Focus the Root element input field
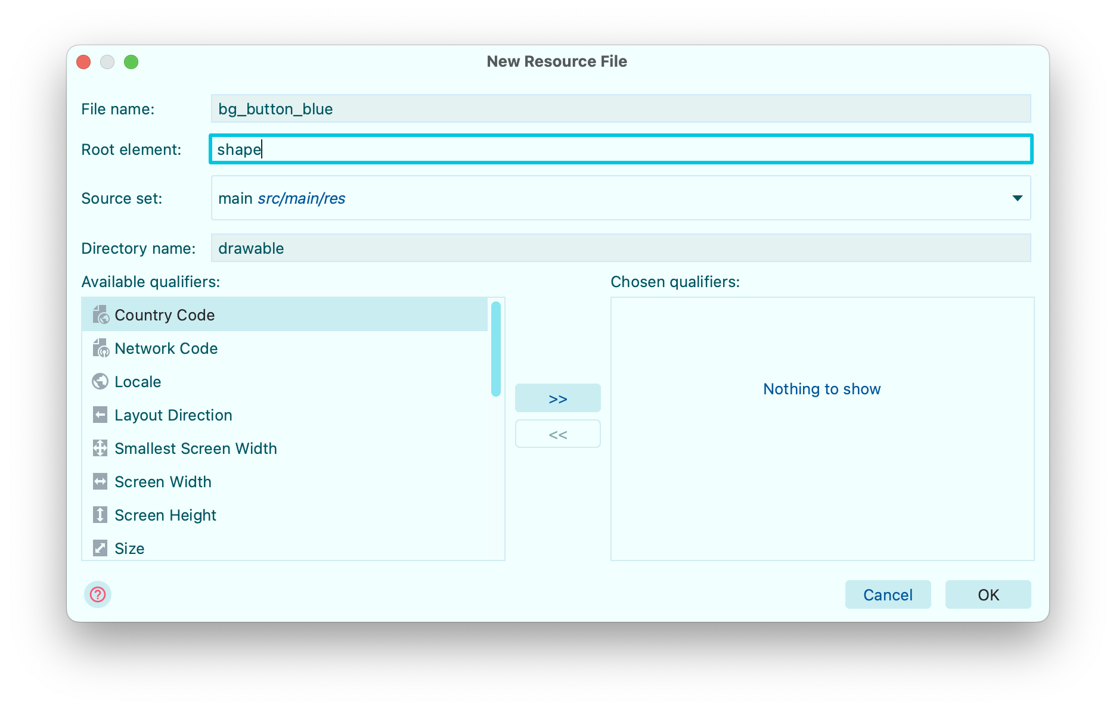 pos(621,149)
